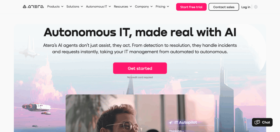The width and height of the screenshot is (280, 132).
Task: Open the Chat widget
Action: pyautogui.click(x=262, y=122)
